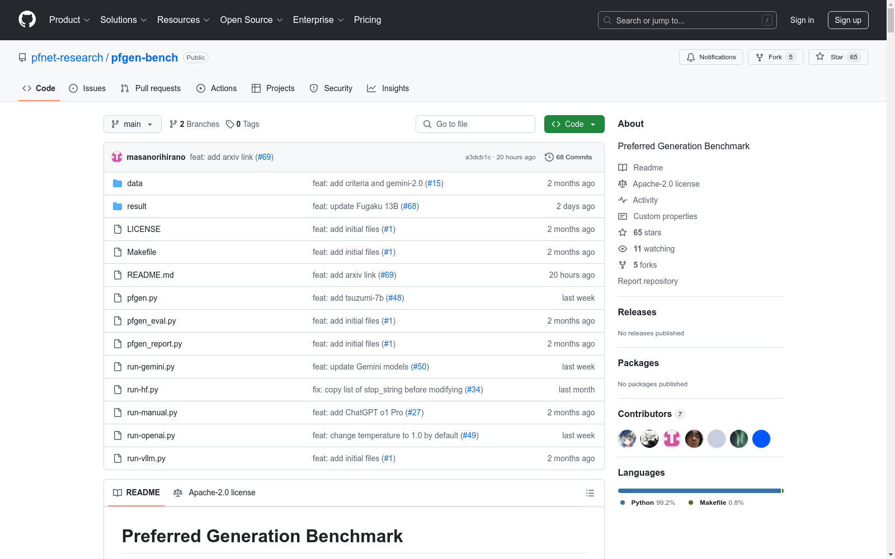This screenshot has height=559, width=895.
Task: Expand the Enterprise menu
Action: click(x=318, y=20)
